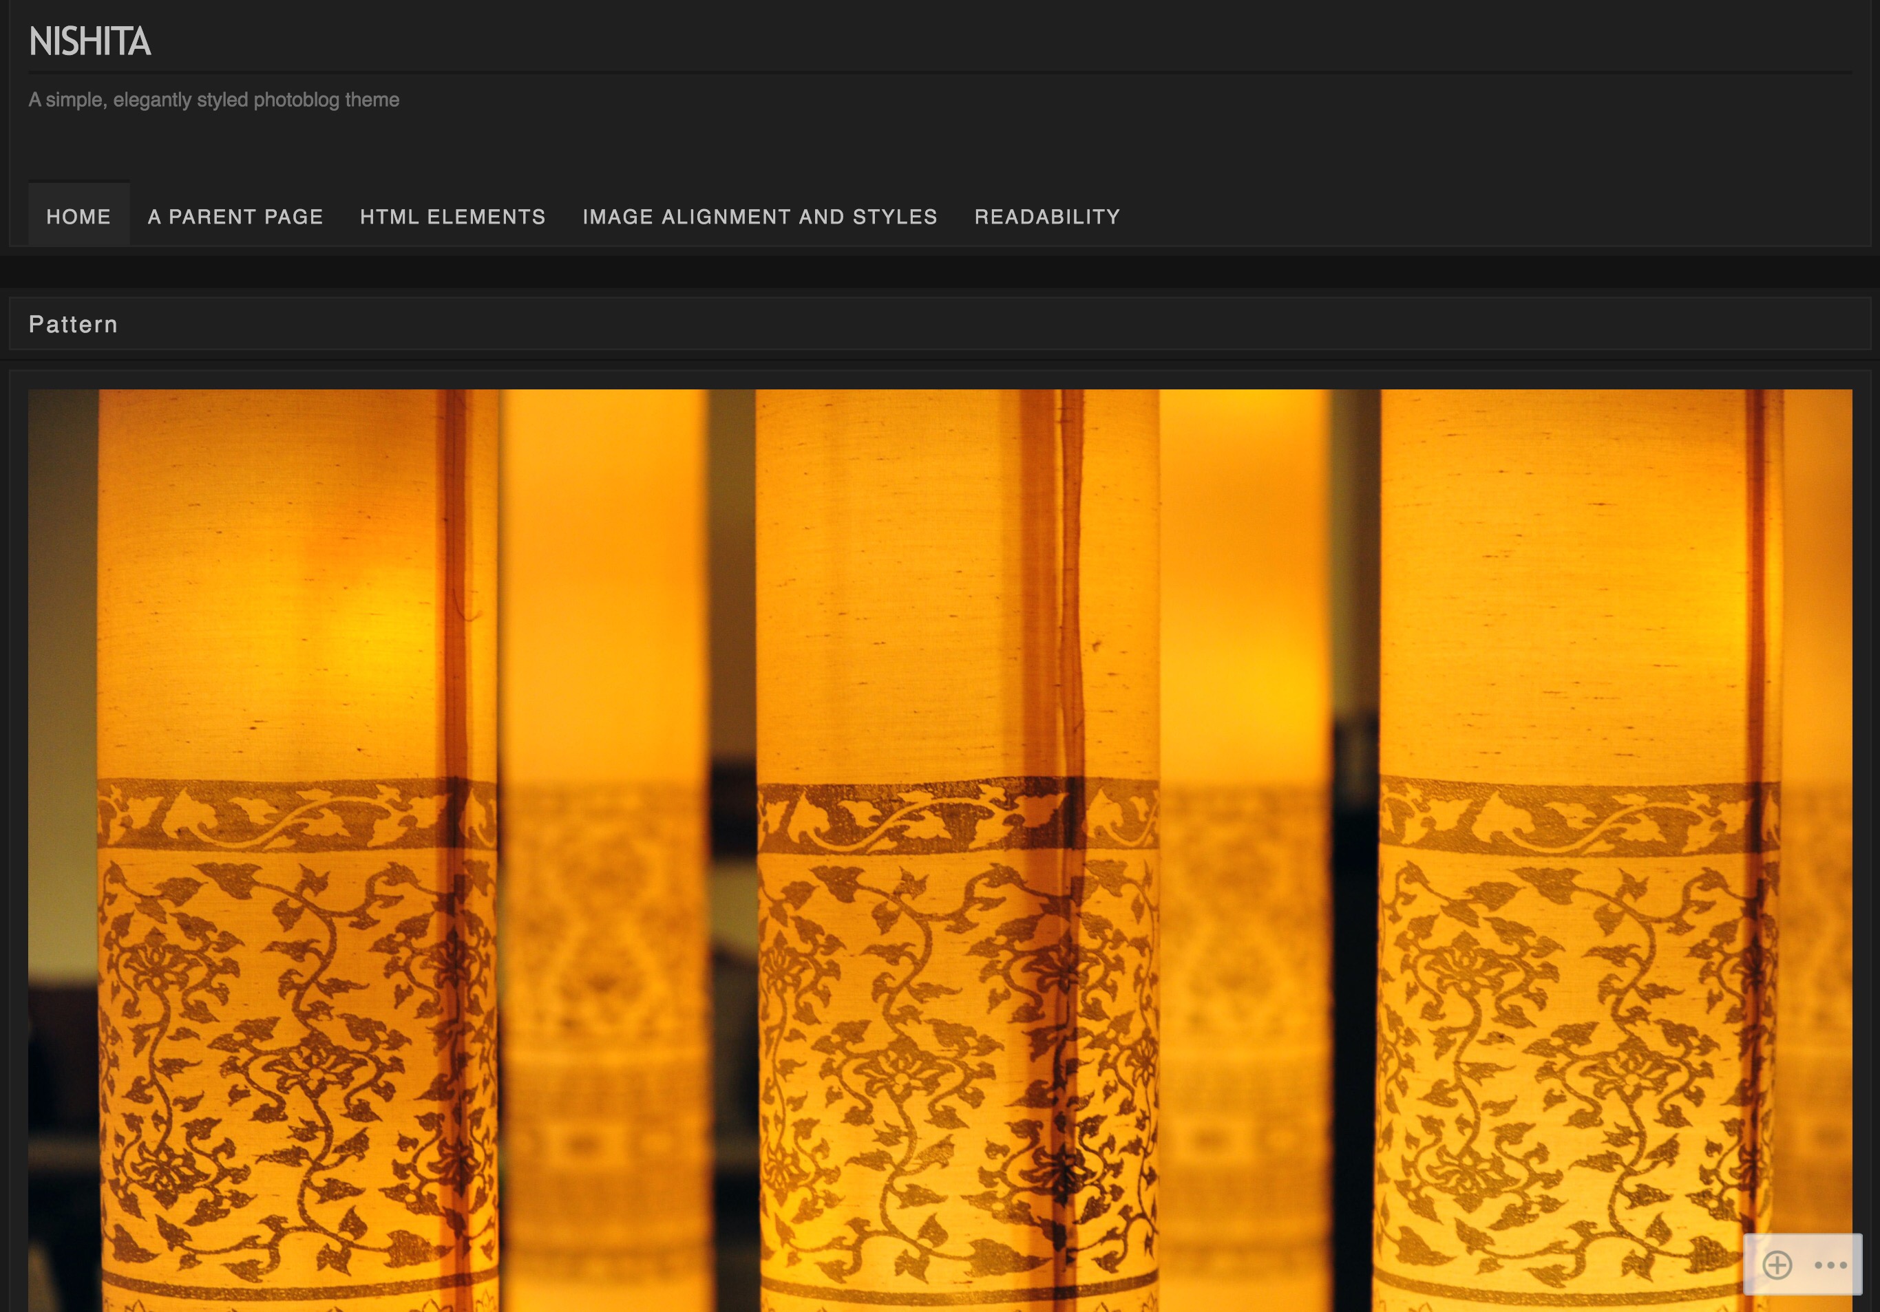Open the HTML ELEMENTS page
The width and height of the screenshot is (1880, 1312).
pyautogui.click(x=452, y=216)
